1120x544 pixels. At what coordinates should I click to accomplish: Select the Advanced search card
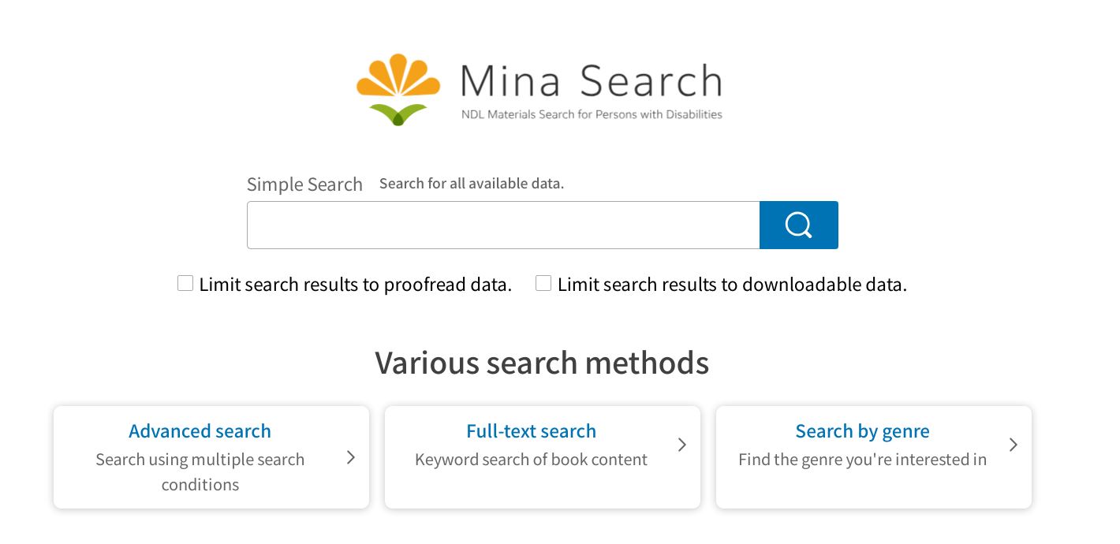[211, 457]
